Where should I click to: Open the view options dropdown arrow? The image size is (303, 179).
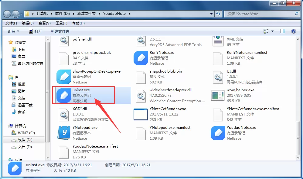(272, 31)
